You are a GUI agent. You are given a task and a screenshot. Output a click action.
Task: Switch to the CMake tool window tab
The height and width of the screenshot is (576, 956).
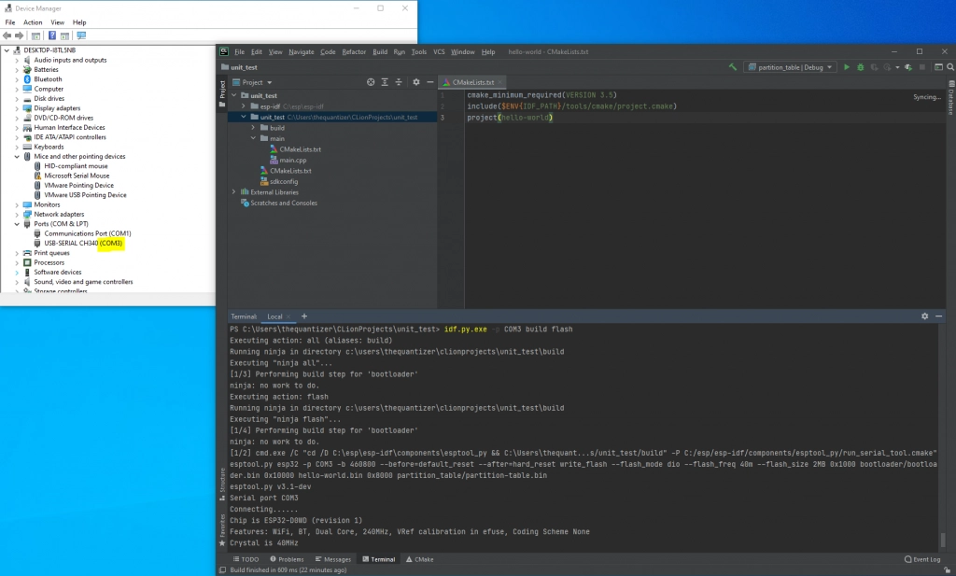coord(419,559)
